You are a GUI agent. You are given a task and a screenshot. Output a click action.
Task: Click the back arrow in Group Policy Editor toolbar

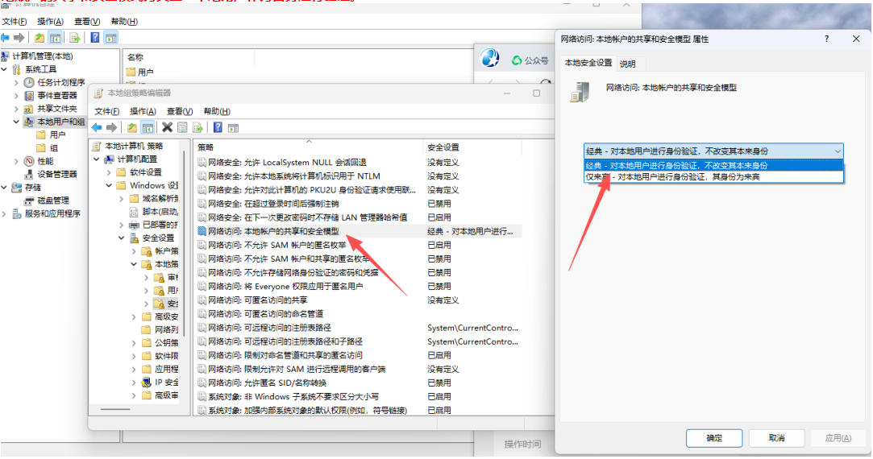(x=97, y=127)
